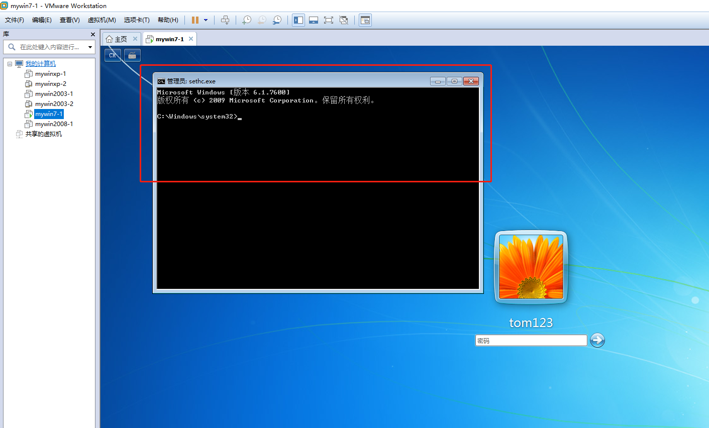Open the 查看(V) menu
The height and width of the screenshot is (428, 709).
tap(70, 20)
